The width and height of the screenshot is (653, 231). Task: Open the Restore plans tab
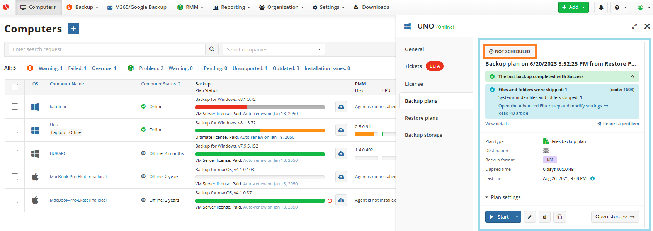(422, 118)
